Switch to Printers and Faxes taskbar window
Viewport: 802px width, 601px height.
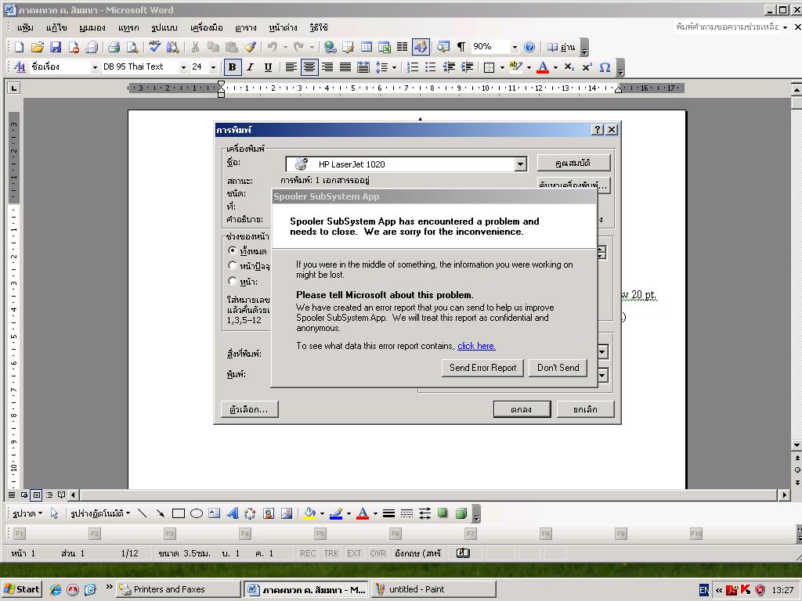point(178,589)
